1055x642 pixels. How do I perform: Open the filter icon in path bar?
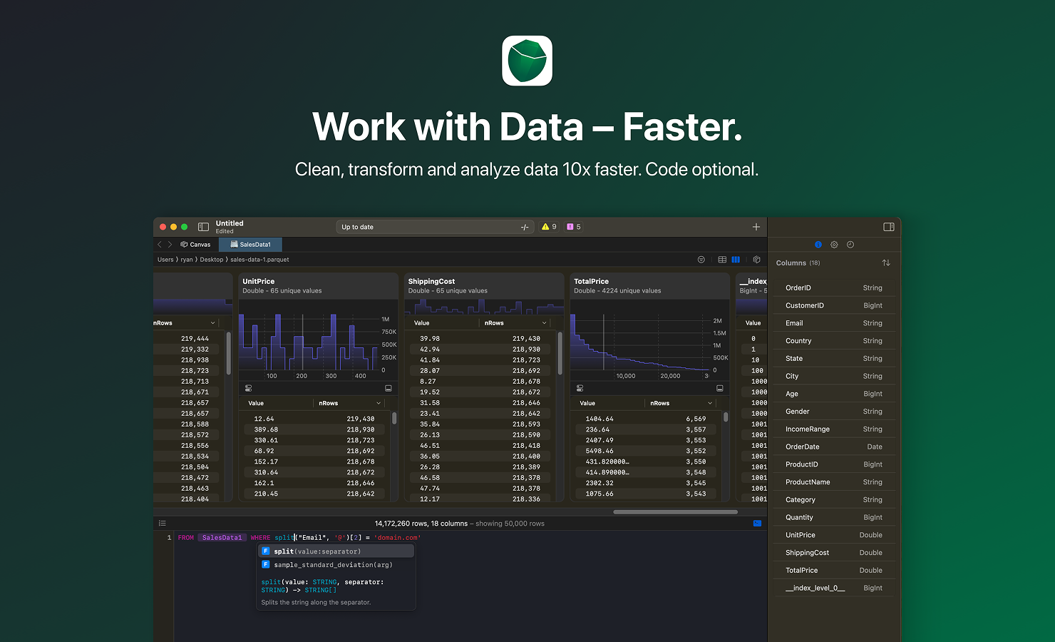coord(701,260)
